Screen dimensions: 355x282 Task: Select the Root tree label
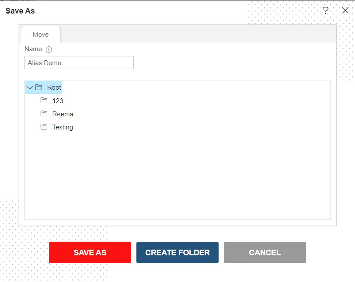(54, 87)
